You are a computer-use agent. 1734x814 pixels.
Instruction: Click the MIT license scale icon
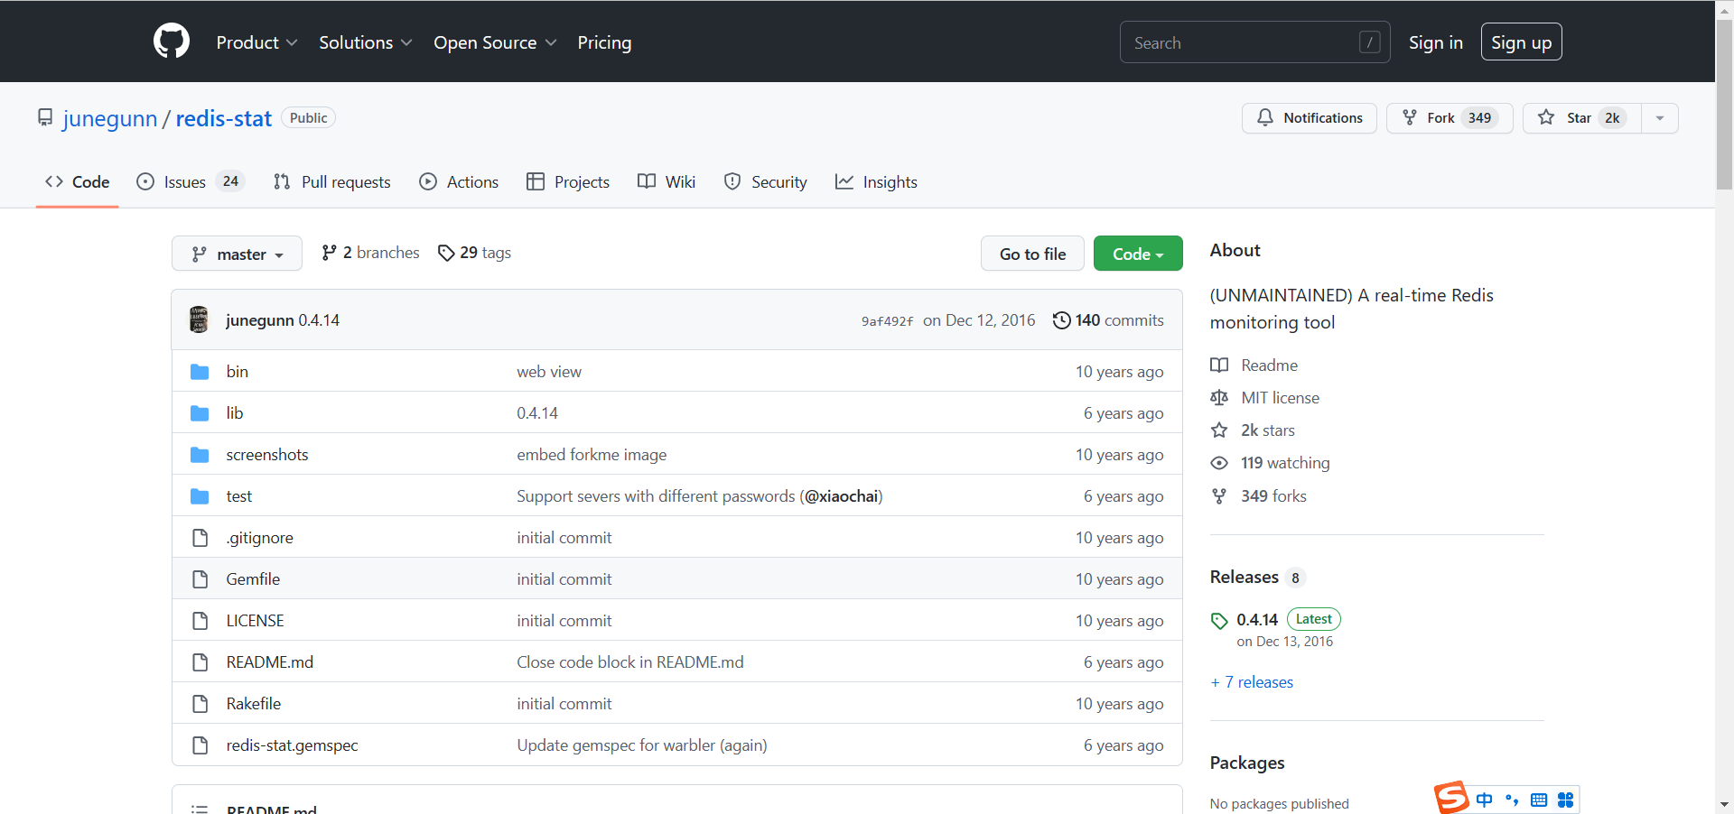tap(1219, 398)
